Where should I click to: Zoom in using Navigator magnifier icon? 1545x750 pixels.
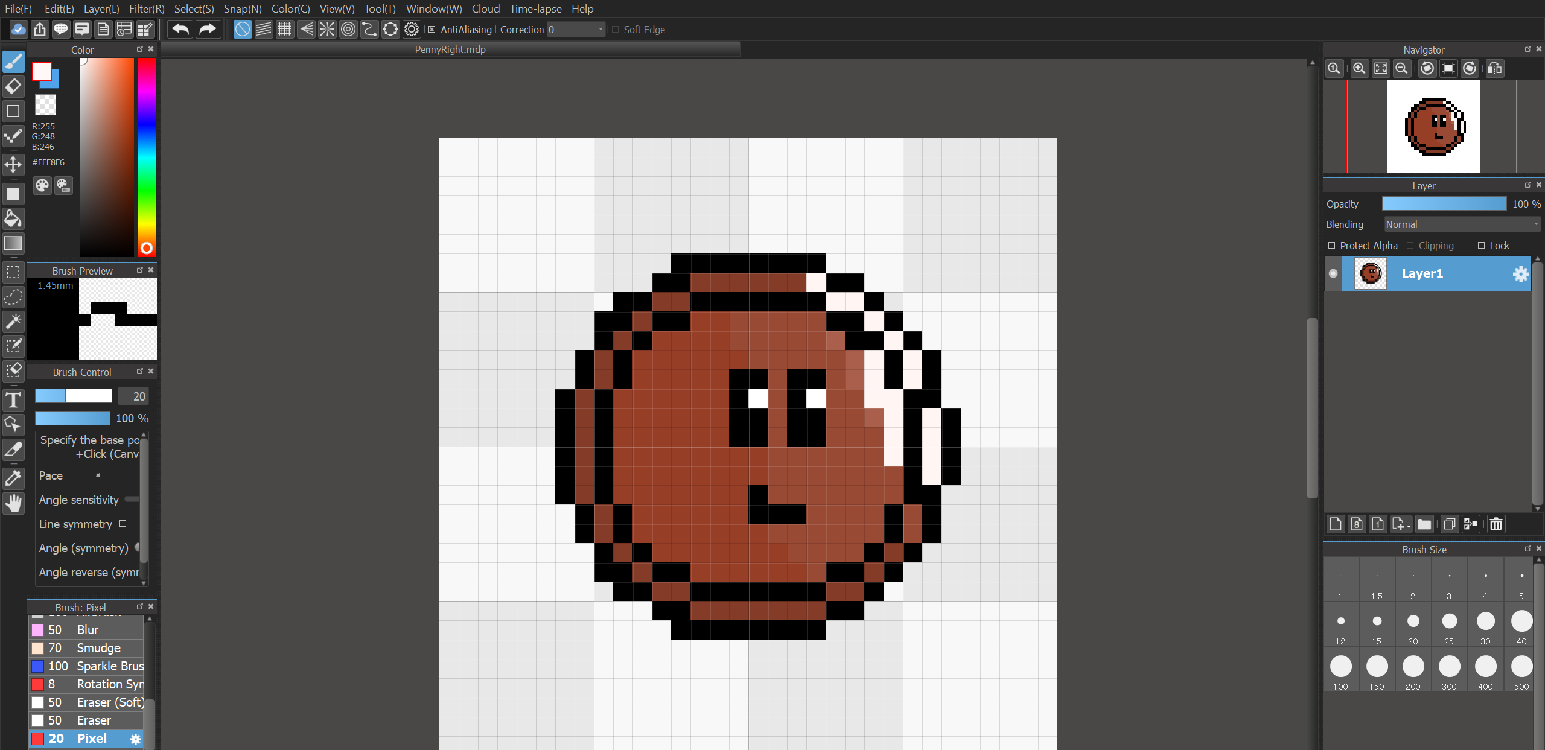tap(1359, 68)
